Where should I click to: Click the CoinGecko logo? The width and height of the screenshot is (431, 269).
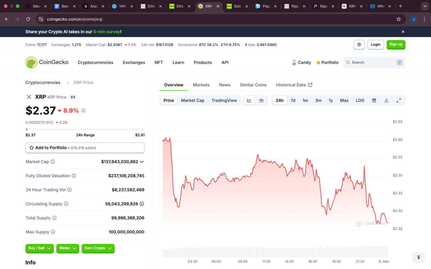(x=47, y=62)
